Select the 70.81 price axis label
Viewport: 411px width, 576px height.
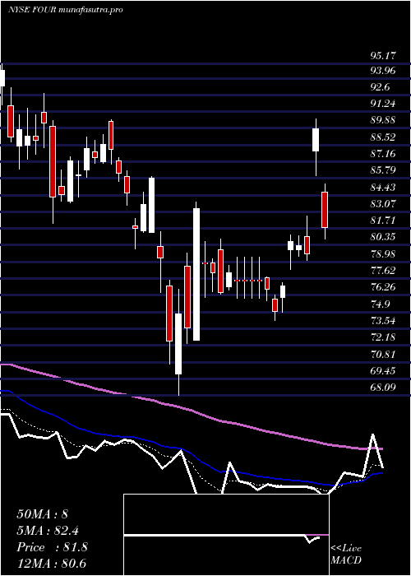point(382,354)
